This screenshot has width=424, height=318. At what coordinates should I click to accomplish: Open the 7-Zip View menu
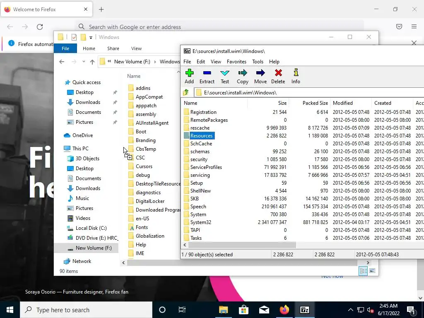tap(216, 62)
